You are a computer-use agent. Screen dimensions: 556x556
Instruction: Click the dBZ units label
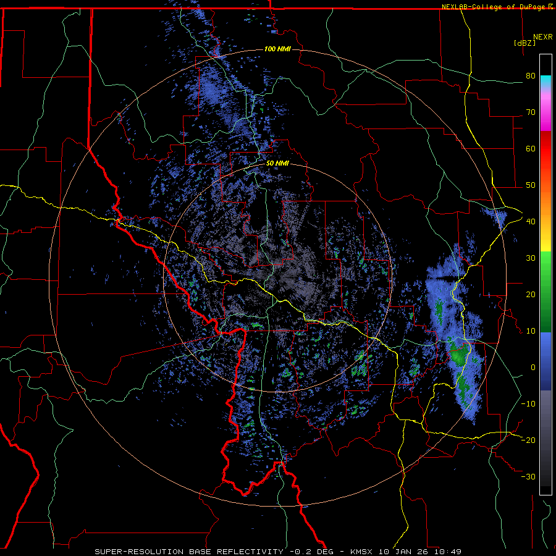pos(524,43)
